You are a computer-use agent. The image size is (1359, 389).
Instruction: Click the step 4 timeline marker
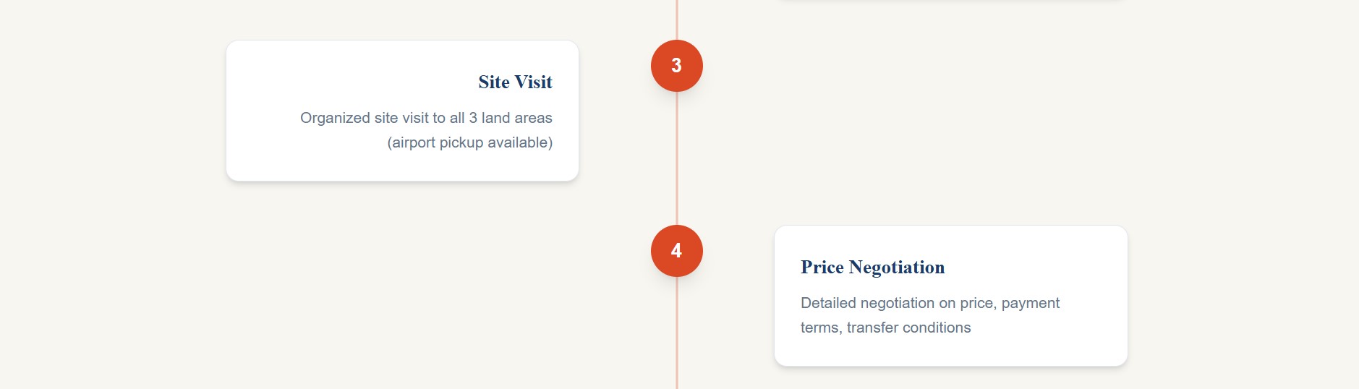tap(676, 251)
